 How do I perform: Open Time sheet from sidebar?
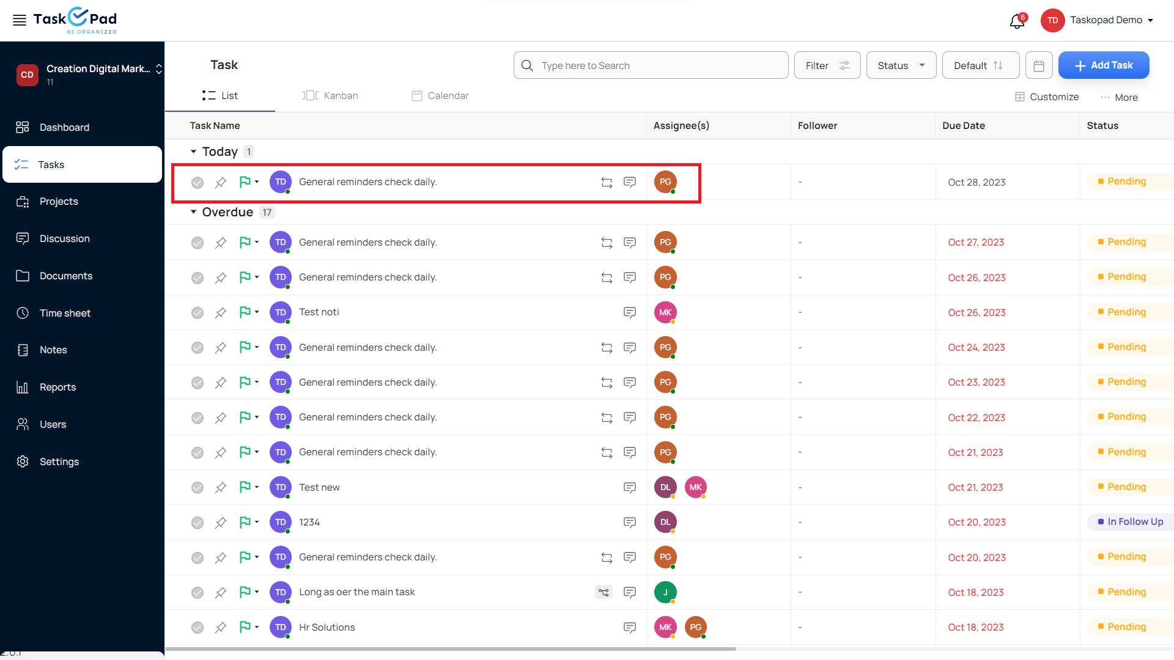click(x=65, y=313)
